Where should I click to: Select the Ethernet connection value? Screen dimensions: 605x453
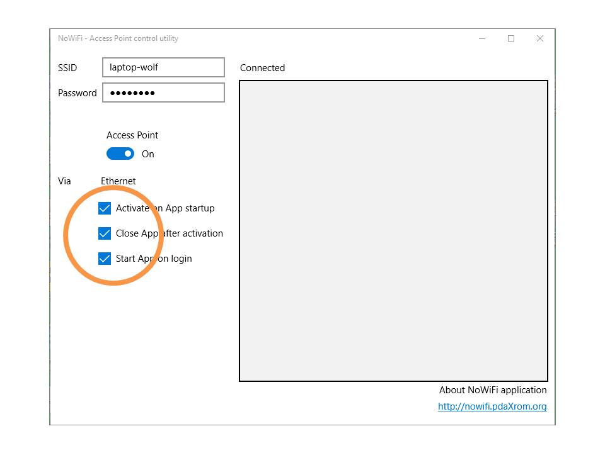point(118,181)
